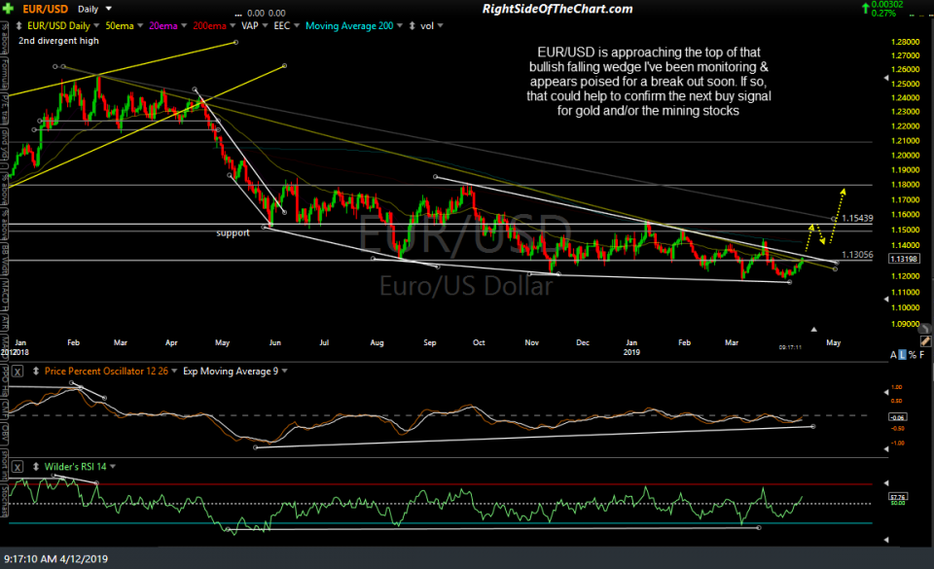Click the RightSideOfTheChart.com watermark link
The image size is (934, 569).
pyautogui.click(x=557, y=8)
